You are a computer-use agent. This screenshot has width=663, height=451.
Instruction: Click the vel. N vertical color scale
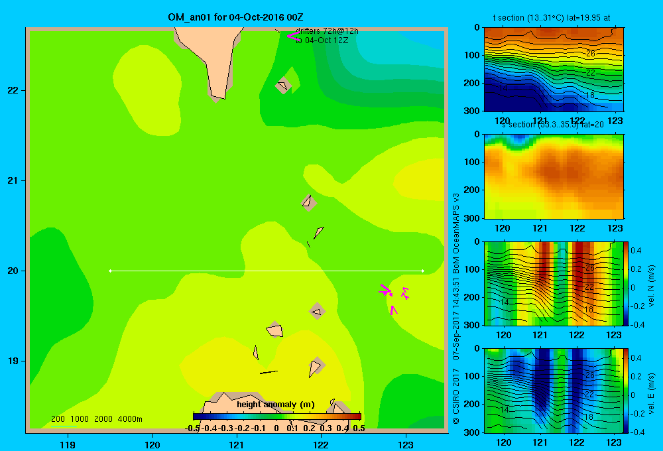[x=627, y=283]
